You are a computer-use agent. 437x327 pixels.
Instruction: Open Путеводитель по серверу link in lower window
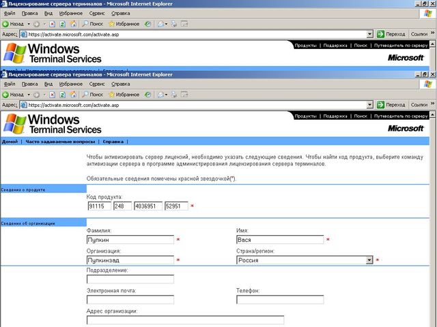(x=401, y=116)
